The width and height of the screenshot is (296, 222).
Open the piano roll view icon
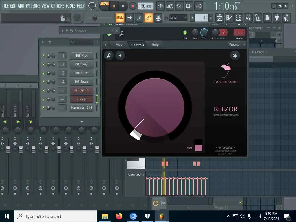click(x=229, y=18)
